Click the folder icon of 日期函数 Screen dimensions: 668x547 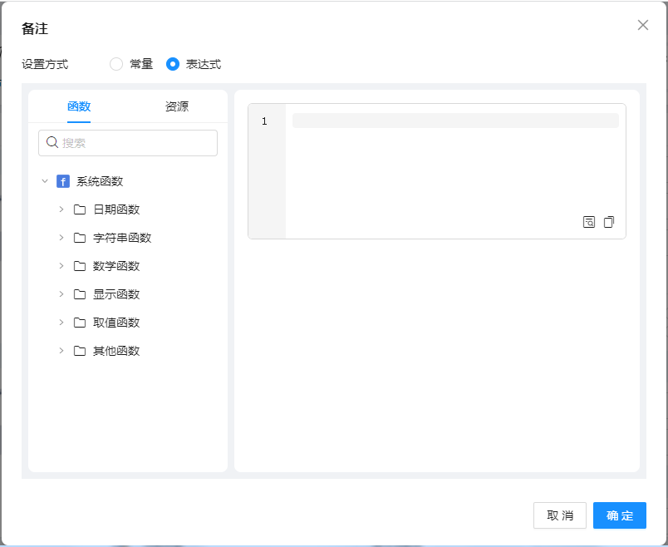80,209
